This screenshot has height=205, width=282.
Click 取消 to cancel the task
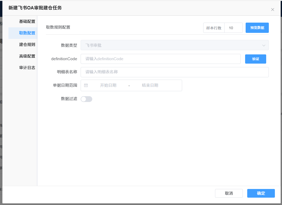point(229,193)
